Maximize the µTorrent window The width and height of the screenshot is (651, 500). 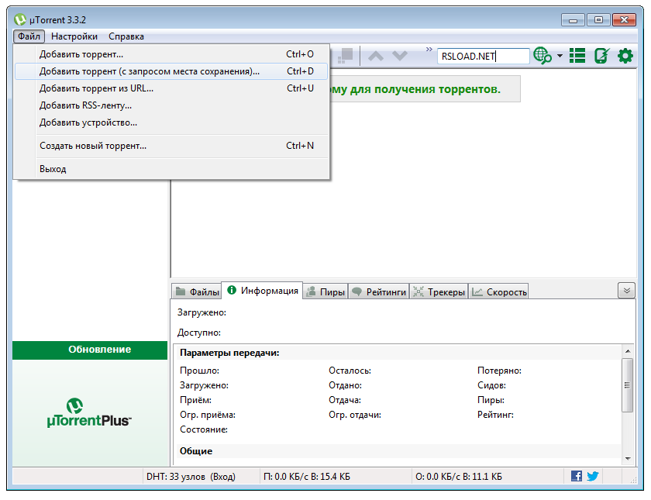(x=598, y=20)
